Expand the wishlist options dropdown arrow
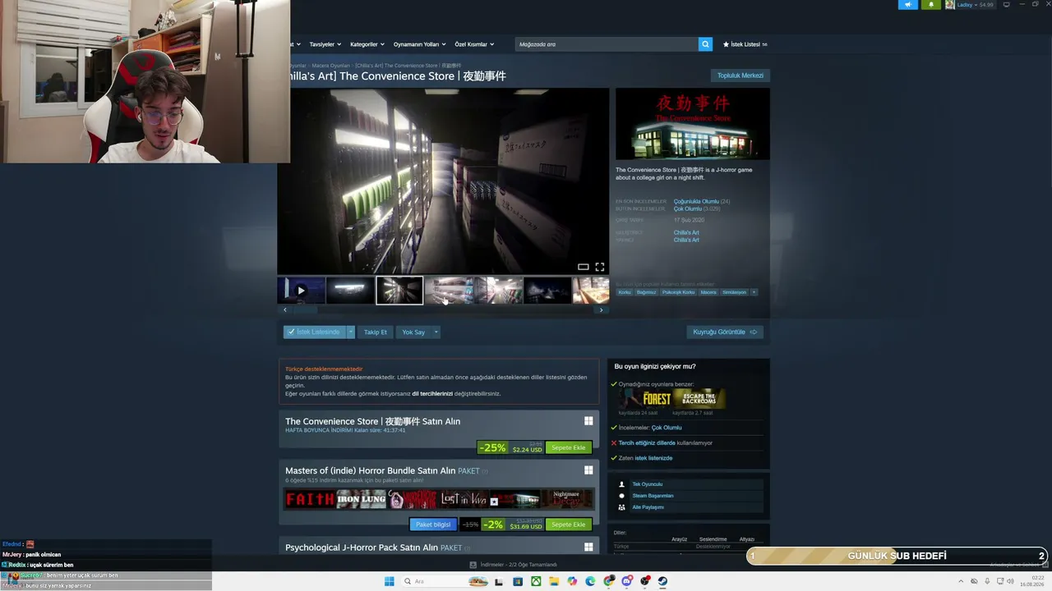1052x591 pixels. tap(351, 332)
